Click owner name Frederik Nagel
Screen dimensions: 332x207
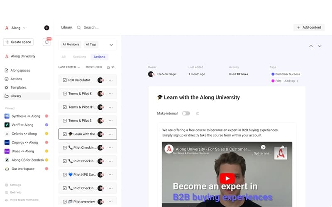click(x=167, y=74)
